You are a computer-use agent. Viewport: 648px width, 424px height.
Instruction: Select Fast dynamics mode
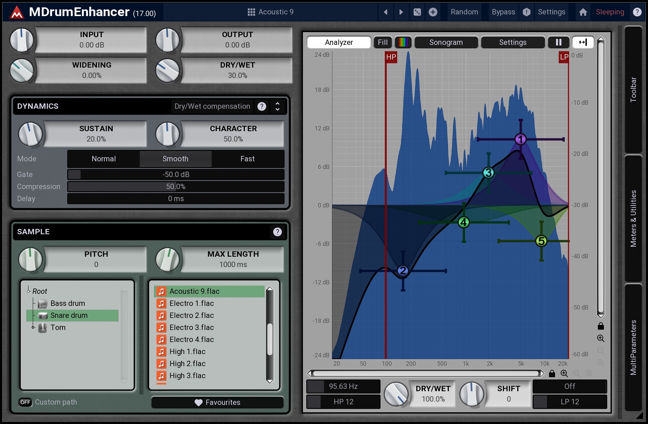(x=247, y=159)
